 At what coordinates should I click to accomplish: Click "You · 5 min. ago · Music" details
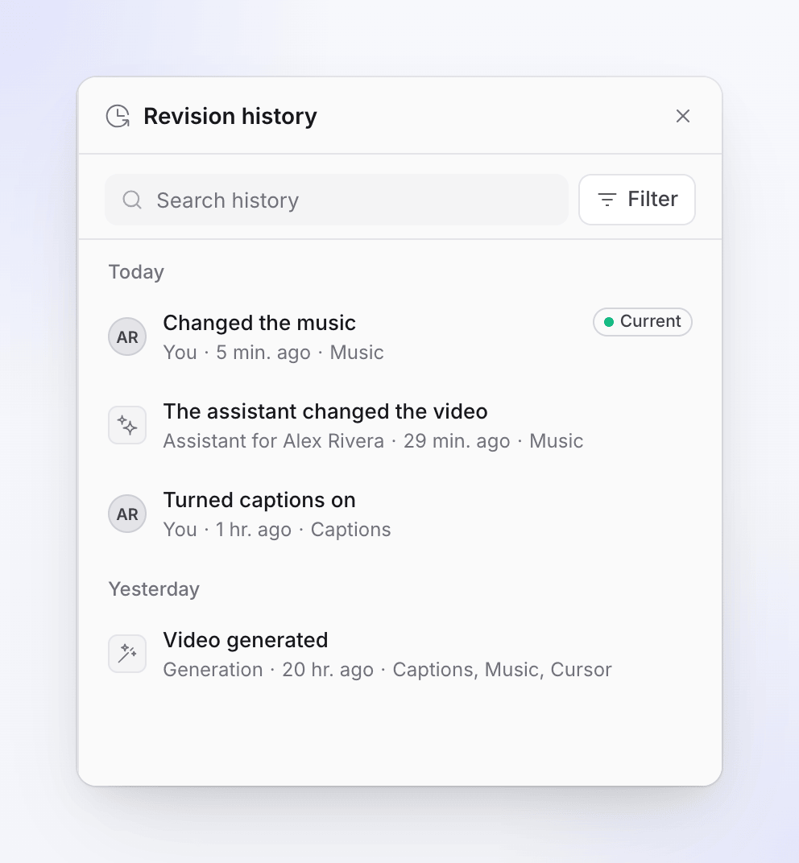tap(273, 353)
